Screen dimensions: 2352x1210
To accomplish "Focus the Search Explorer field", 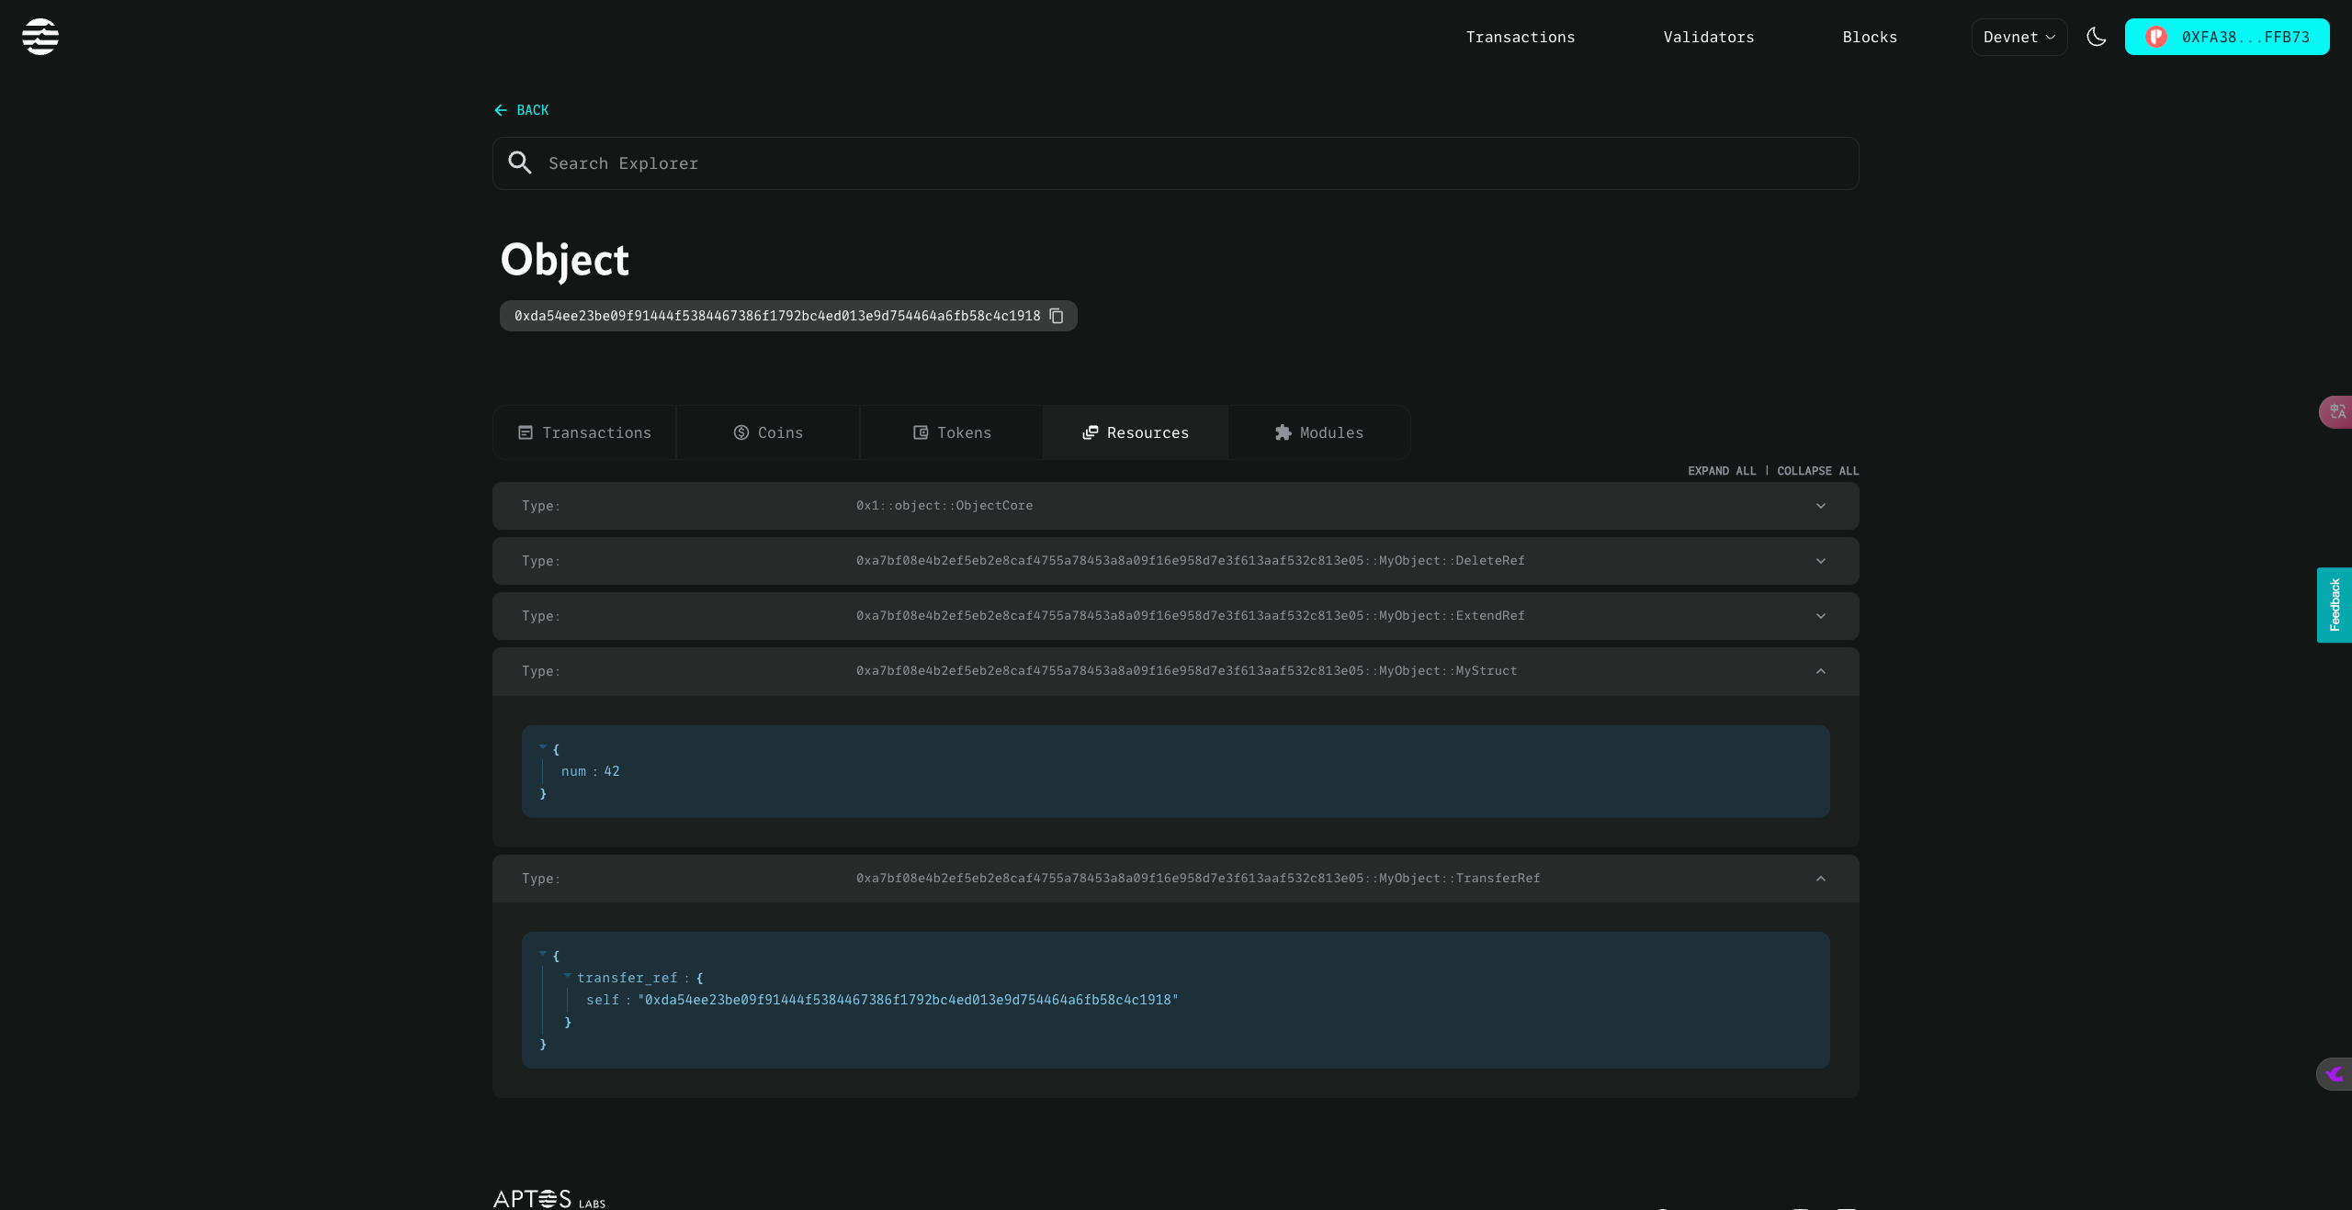I will [1175, 163].
